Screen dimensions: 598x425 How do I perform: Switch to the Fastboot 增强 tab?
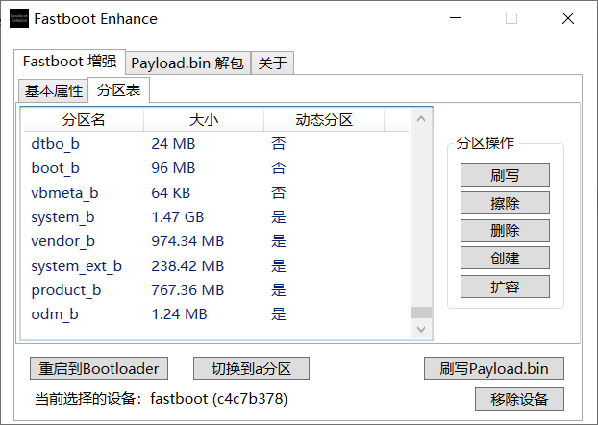[69, 62]
